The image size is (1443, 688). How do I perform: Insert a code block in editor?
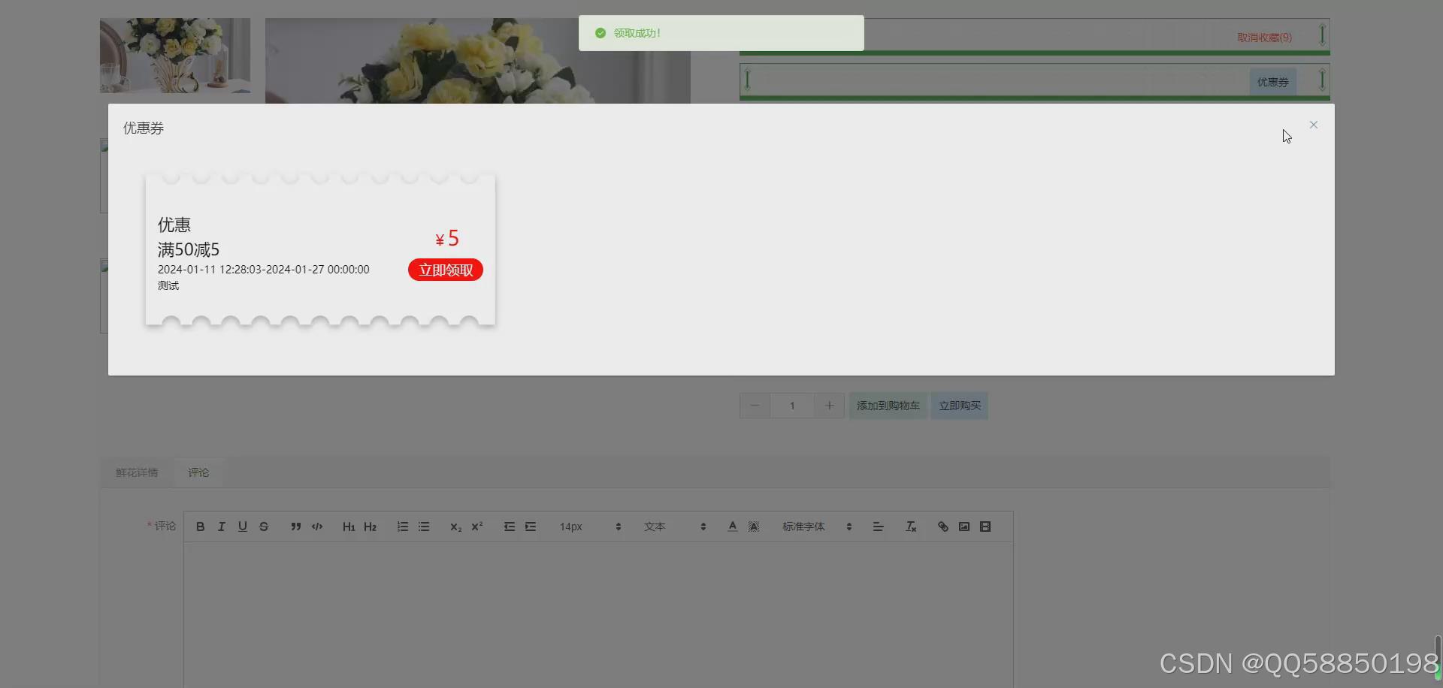317,527
